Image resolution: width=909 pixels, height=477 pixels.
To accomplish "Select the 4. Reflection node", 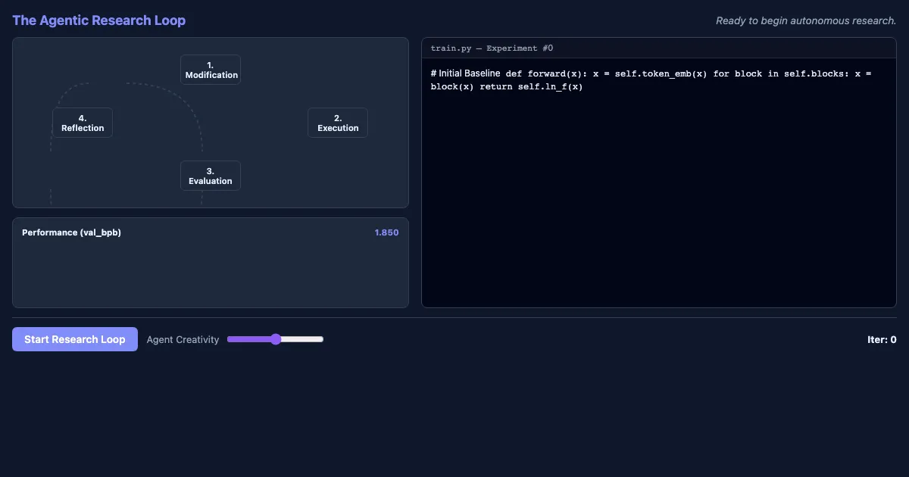I will pyautogui.click(x=83, y=123).
